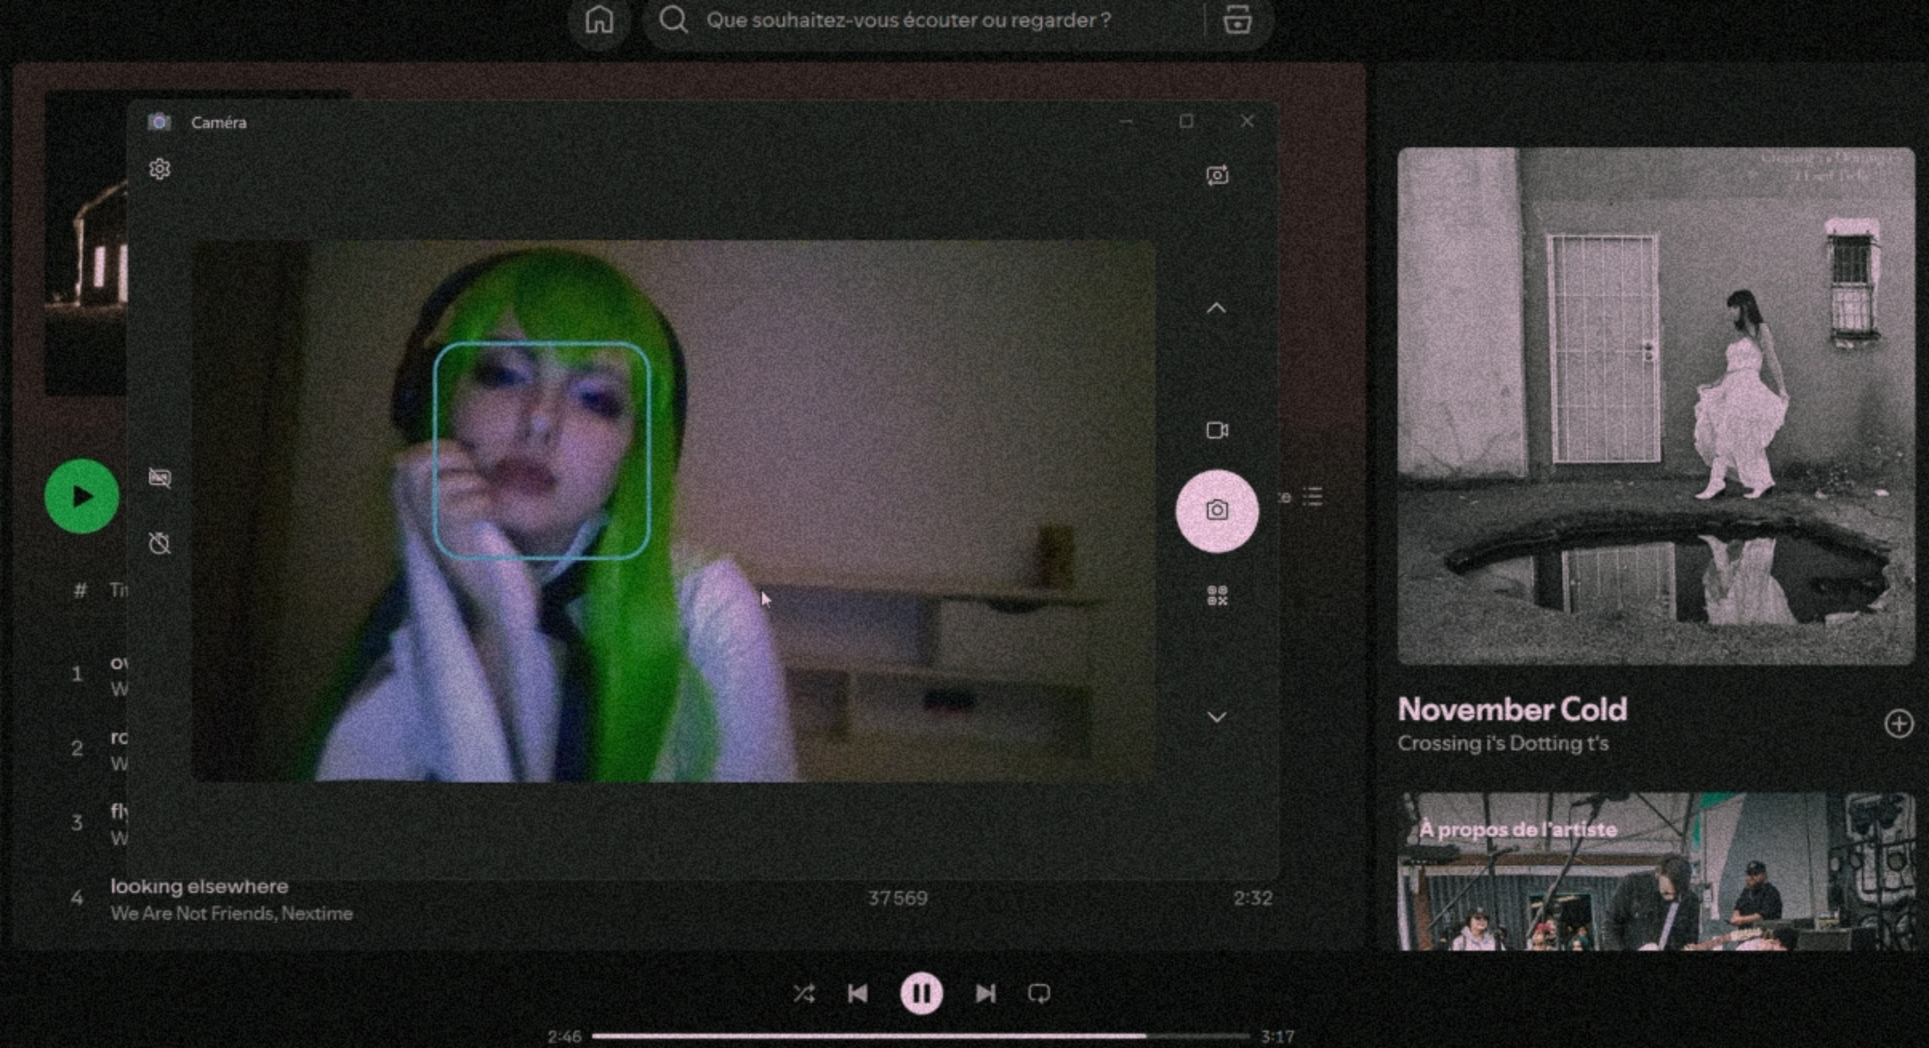Add November Cold to library
Screen dimensions: 1929x1048
pos(1898,724)
